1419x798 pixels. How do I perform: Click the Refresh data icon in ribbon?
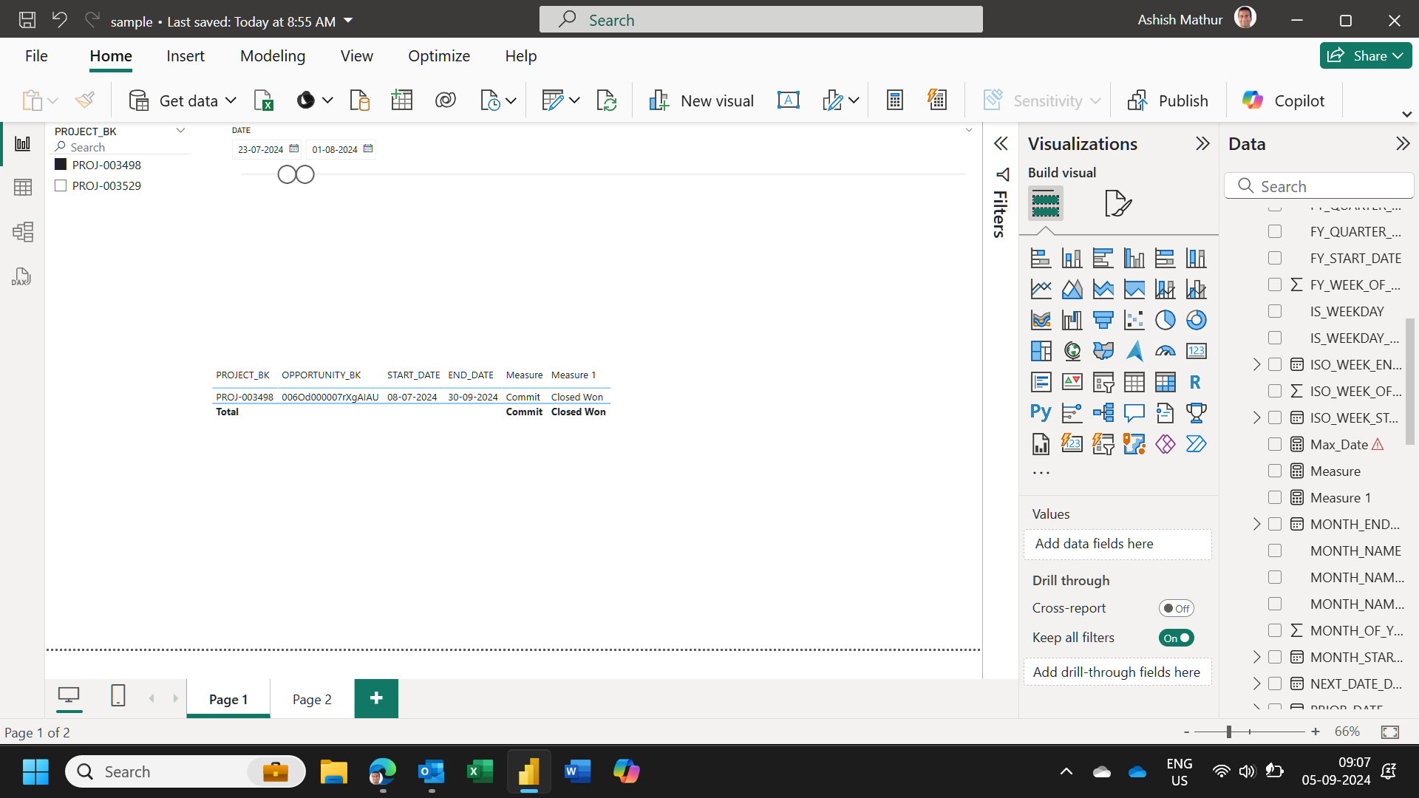coord(606,100)
